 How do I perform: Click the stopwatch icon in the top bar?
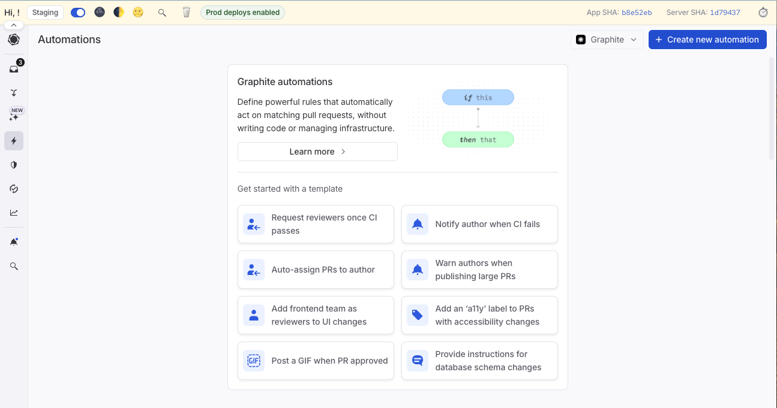[763, 12]
